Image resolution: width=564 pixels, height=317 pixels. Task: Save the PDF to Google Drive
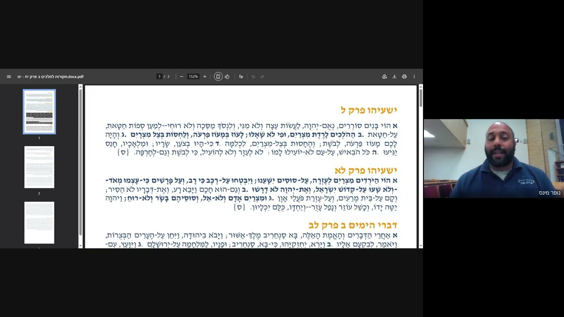coord(384,77)
